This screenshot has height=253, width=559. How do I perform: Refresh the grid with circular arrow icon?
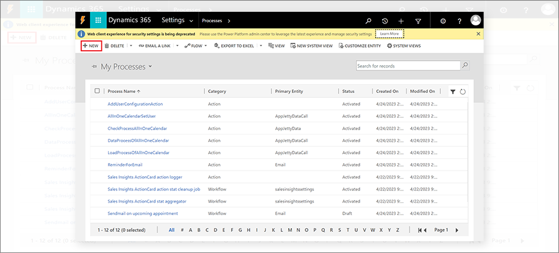click(x=463, y=92)
